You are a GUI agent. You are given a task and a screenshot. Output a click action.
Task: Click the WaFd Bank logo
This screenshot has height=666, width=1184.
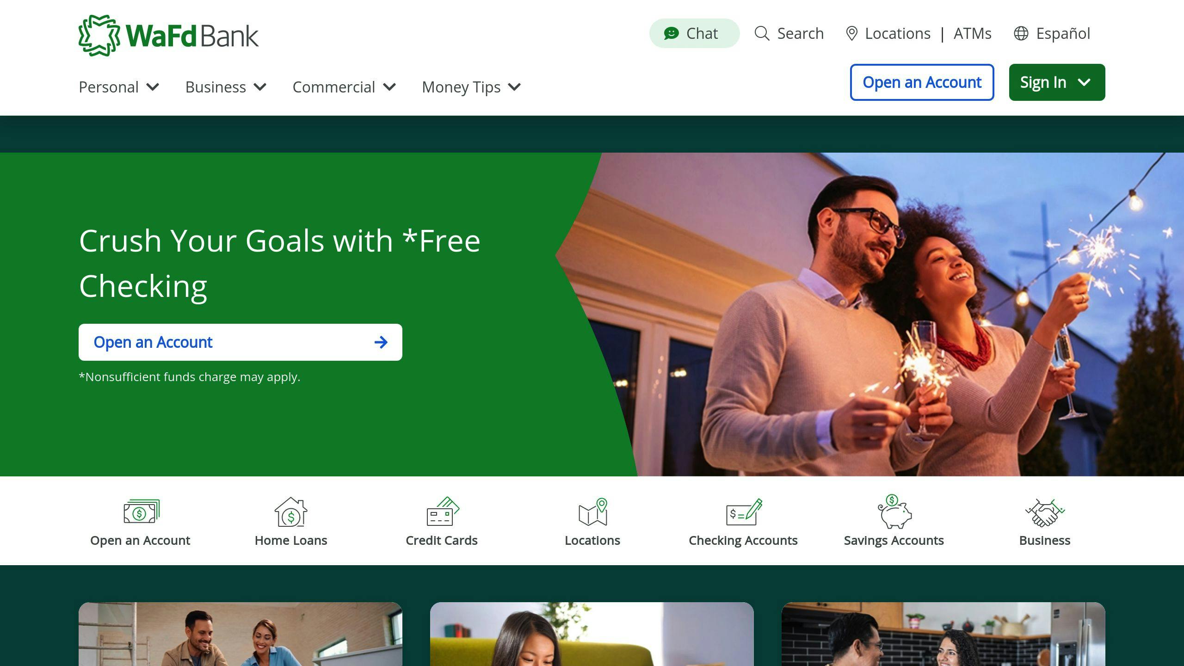click(168, 36)
